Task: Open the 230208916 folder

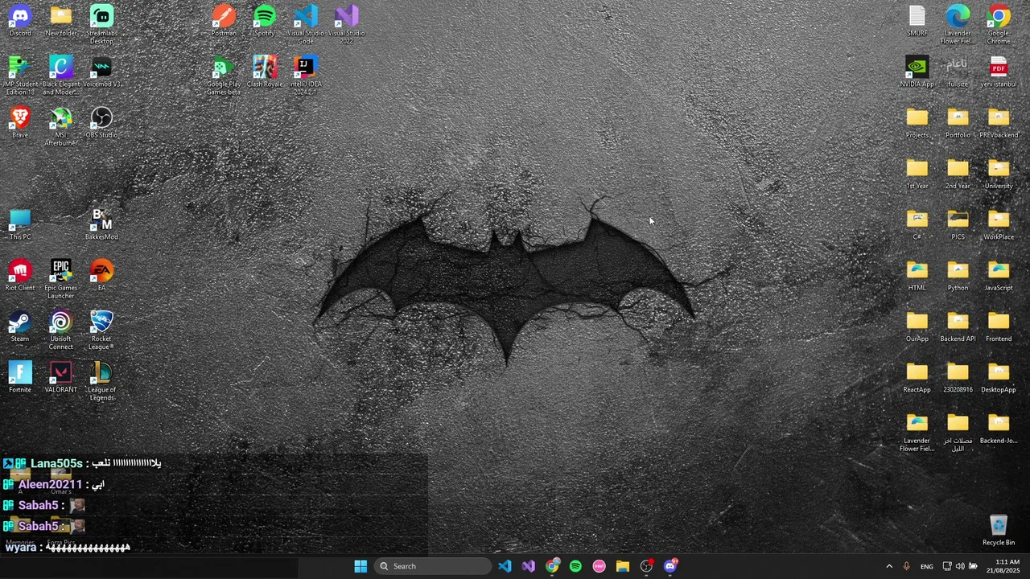Action: point(958,377)
